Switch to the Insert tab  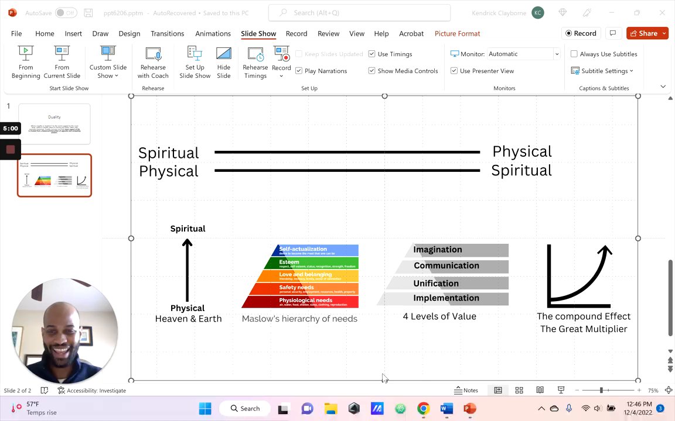[x=73, y=33]
